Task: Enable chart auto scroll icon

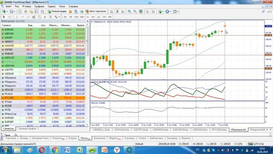Action: point(148,12)
